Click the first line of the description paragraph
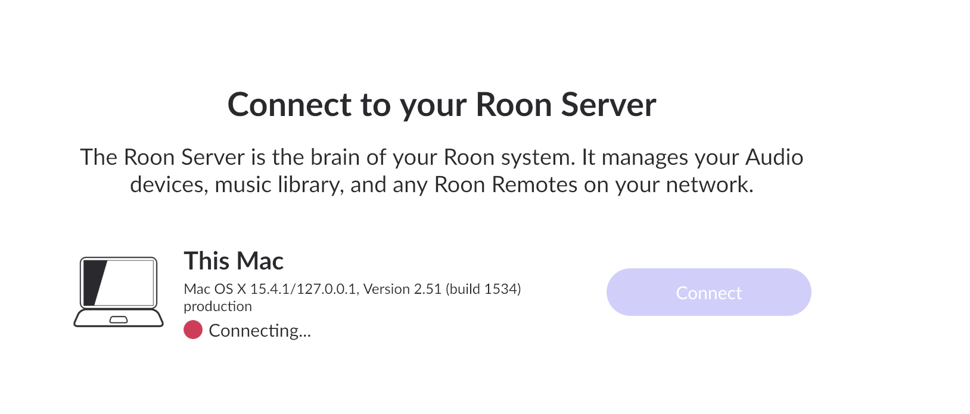This screenshot has width=970, height=414. [x=442, y=157]
